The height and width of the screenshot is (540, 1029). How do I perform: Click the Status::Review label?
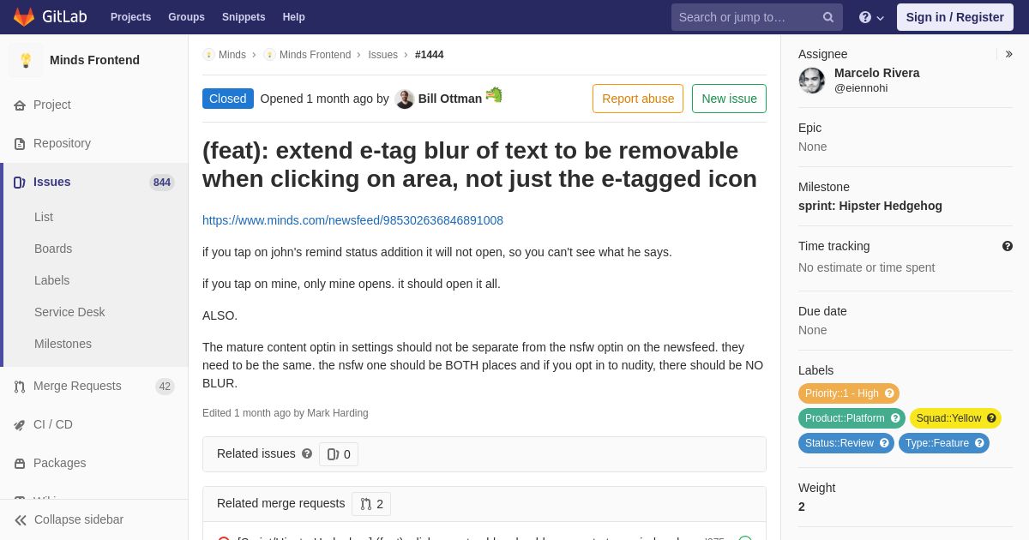tap(846, 443)
